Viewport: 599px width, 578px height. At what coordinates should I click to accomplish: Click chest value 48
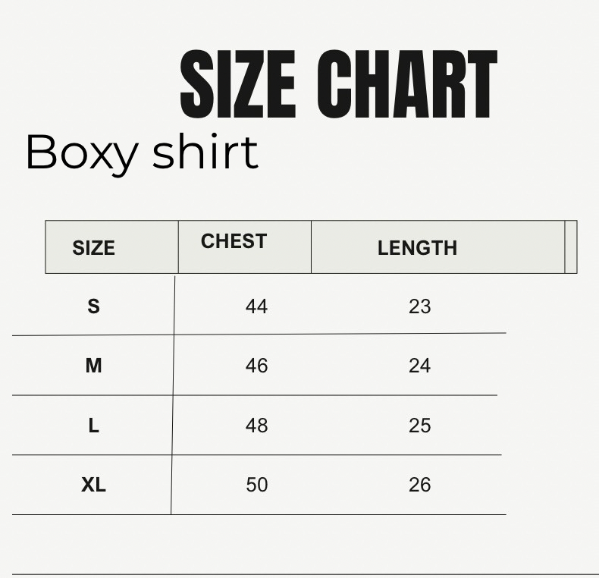click(256, 426)
